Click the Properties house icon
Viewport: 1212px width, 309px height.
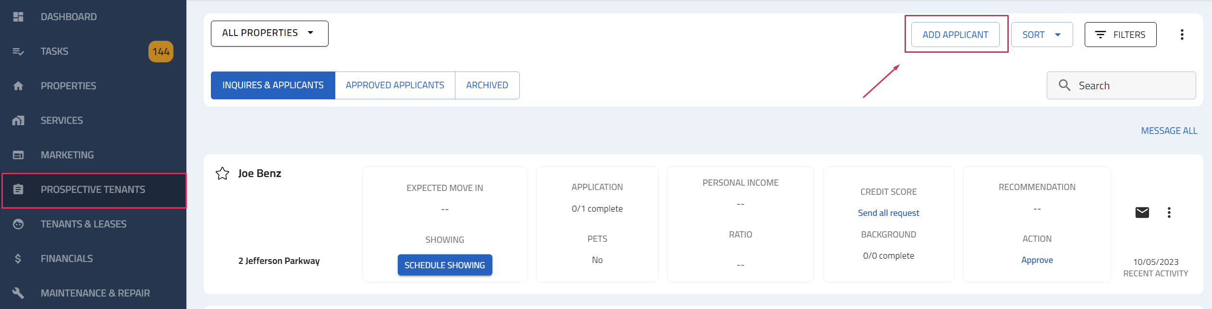pos(18,85)
